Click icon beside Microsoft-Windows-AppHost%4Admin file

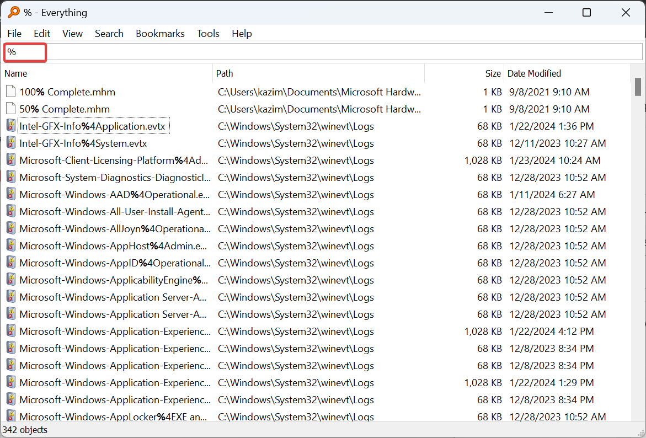pos(11,245)
